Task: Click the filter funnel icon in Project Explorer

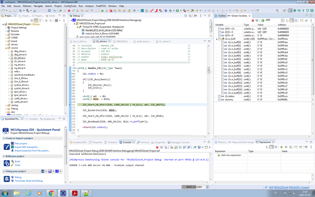Action: (x=40, y=20)
